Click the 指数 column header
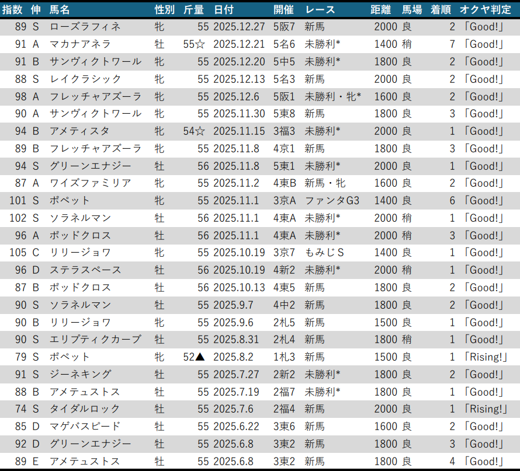This screenshot has height=471, width=520. coord(14,9)
